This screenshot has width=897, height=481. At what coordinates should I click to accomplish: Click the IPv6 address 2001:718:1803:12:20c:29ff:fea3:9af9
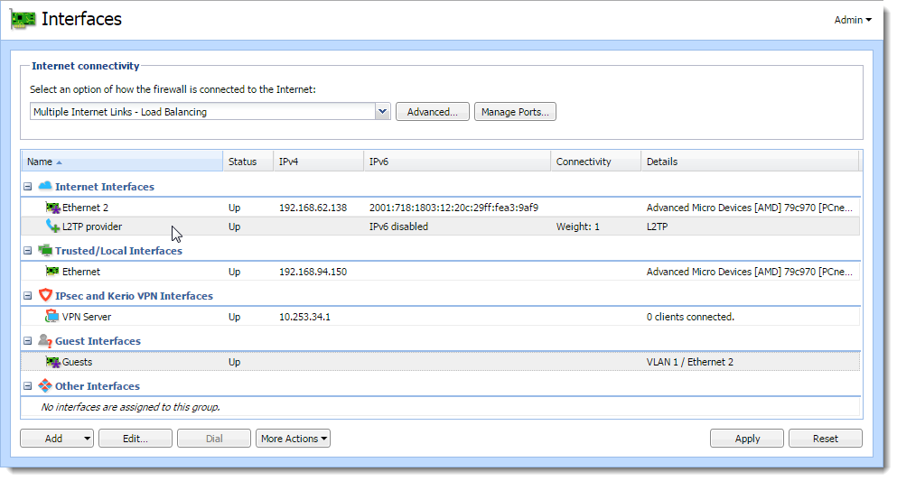coord(453,208)
